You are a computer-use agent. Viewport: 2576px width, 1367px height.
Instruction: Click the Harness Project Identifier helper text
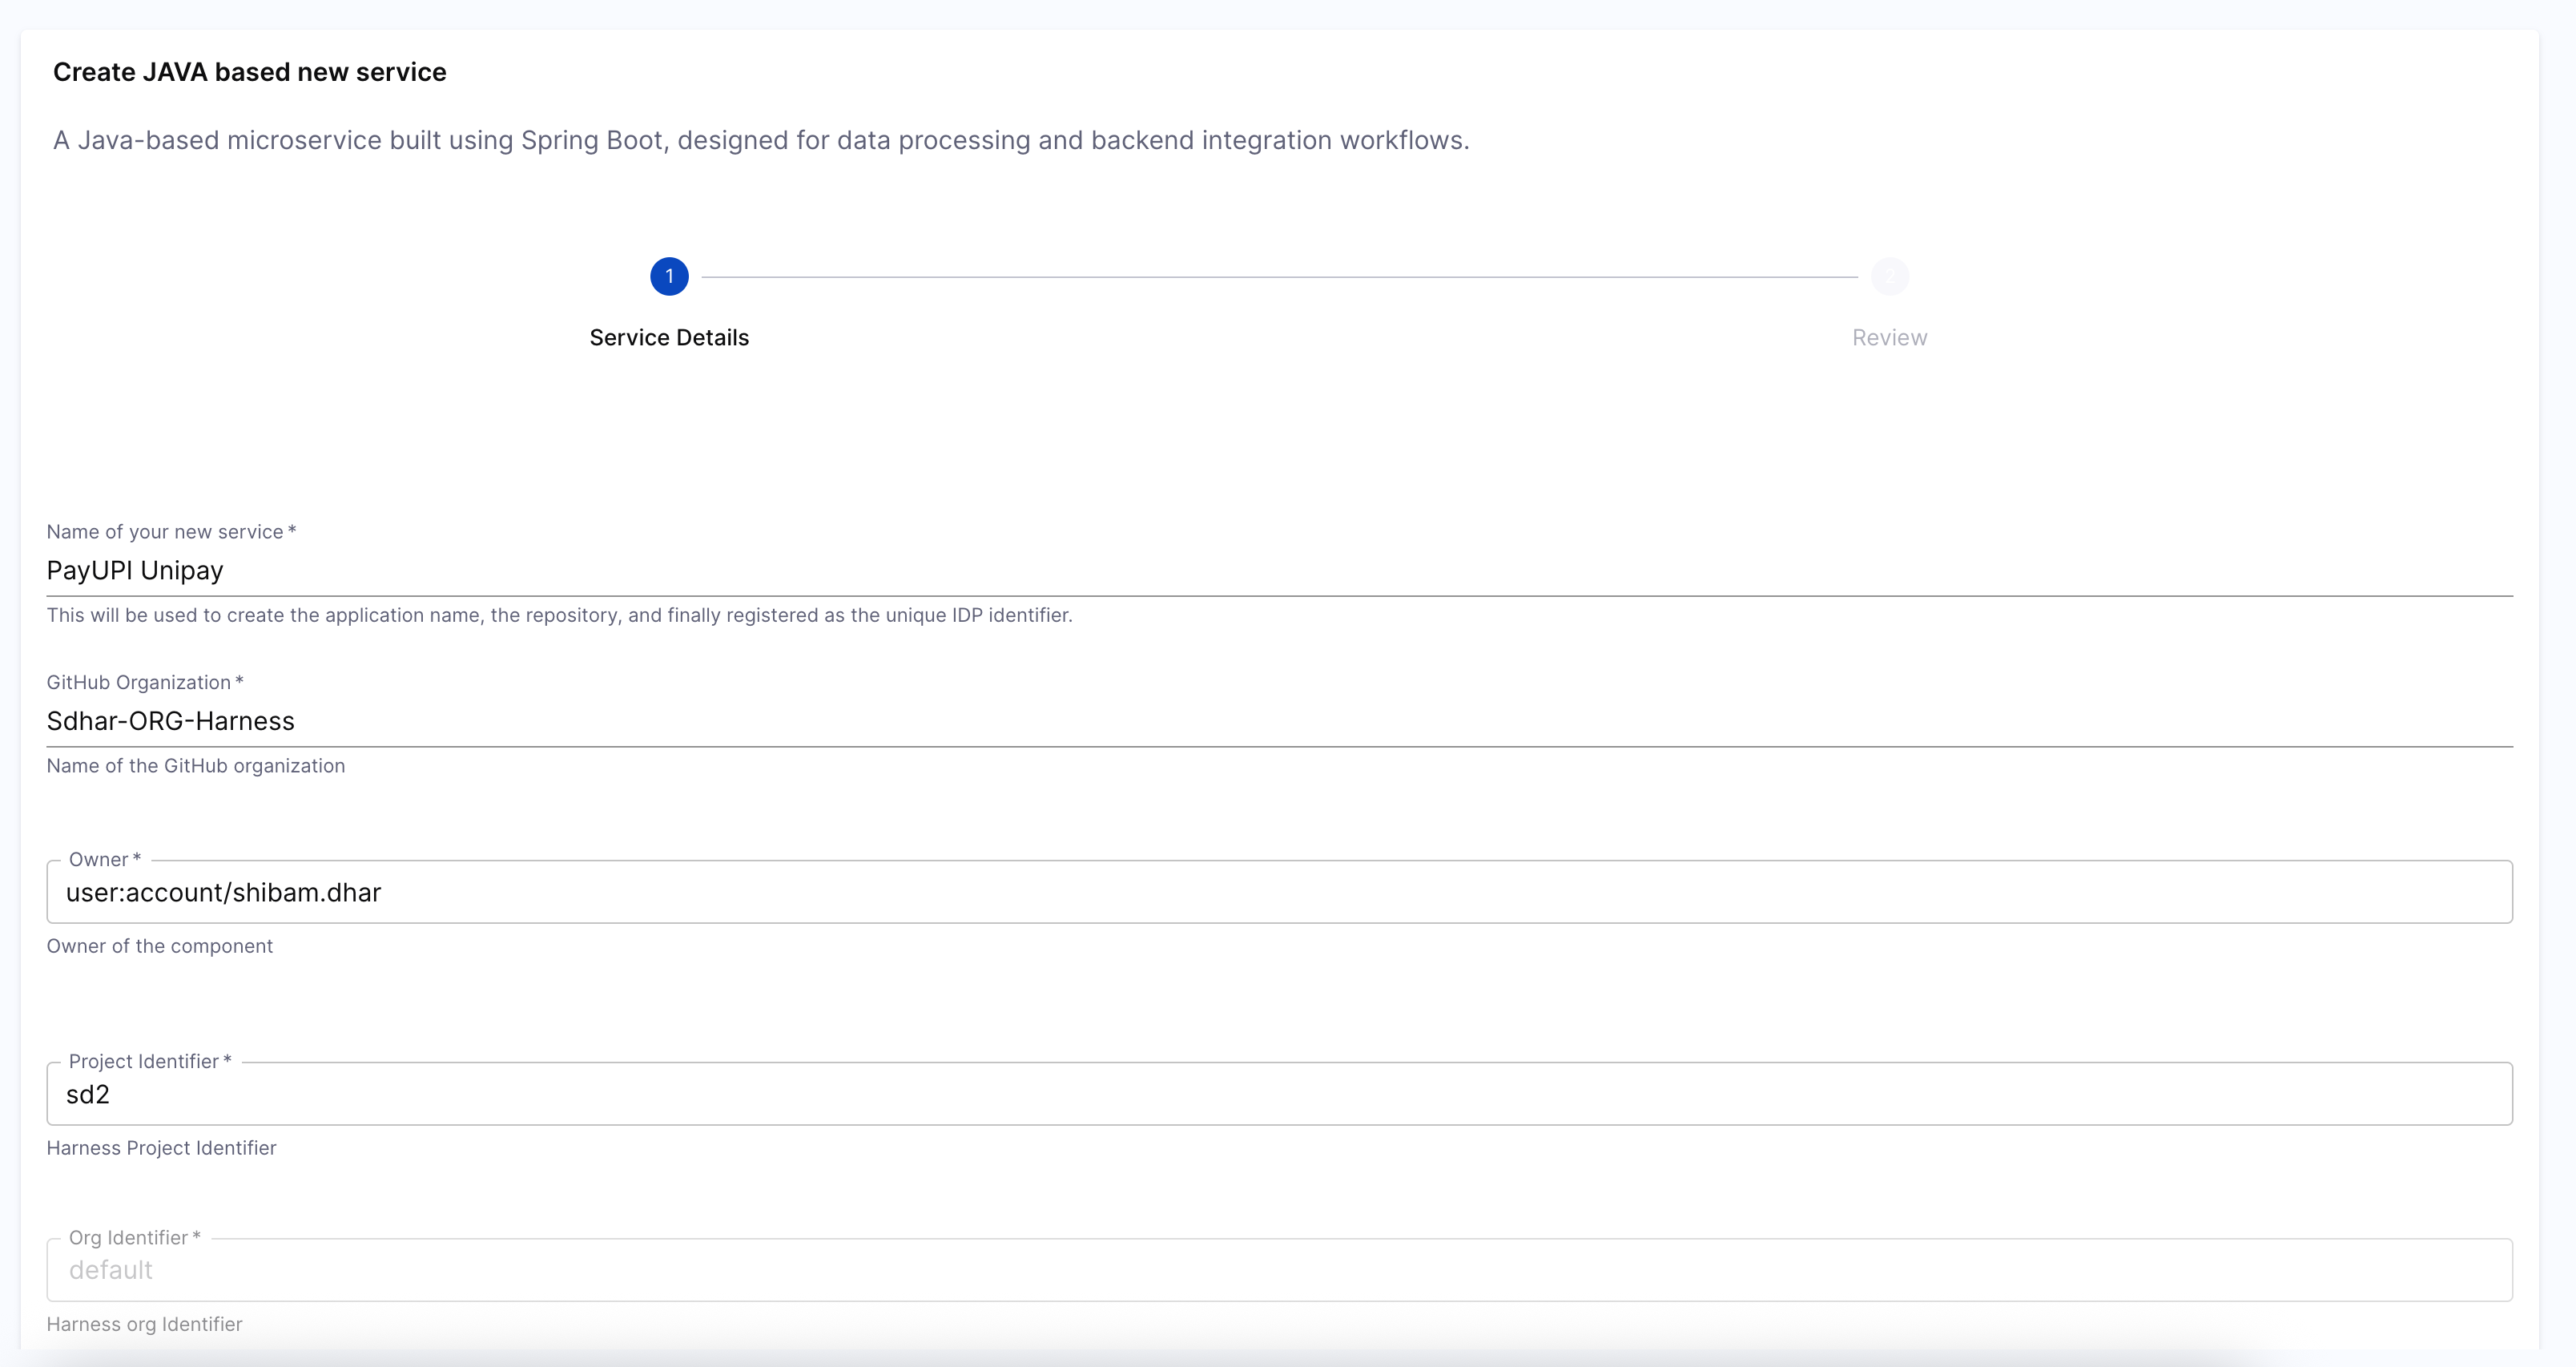(x=161, y=1147)
